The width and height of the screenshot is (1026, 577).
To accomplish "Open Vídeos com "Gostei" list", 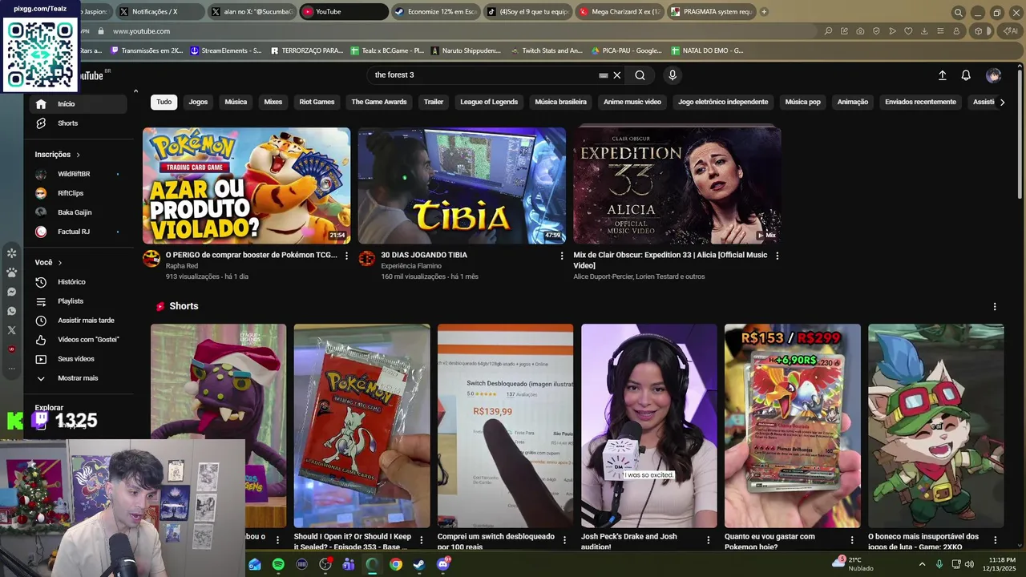I will 78,340.
